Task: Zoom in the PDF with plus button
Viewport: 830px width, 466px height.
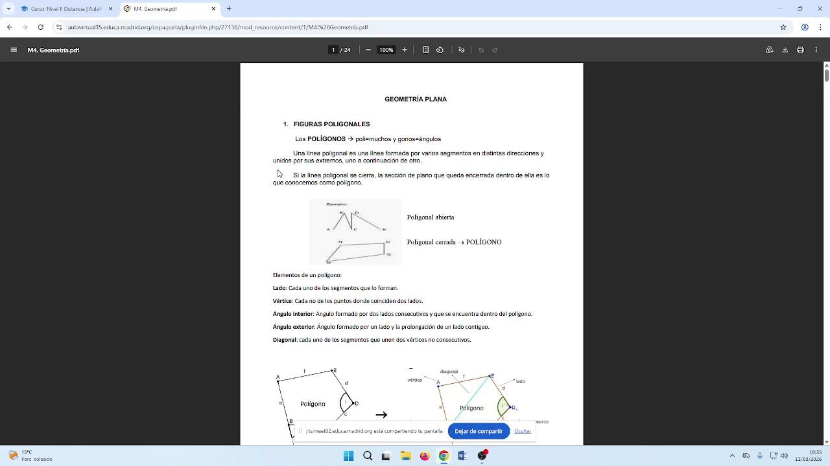Action: 405,50
